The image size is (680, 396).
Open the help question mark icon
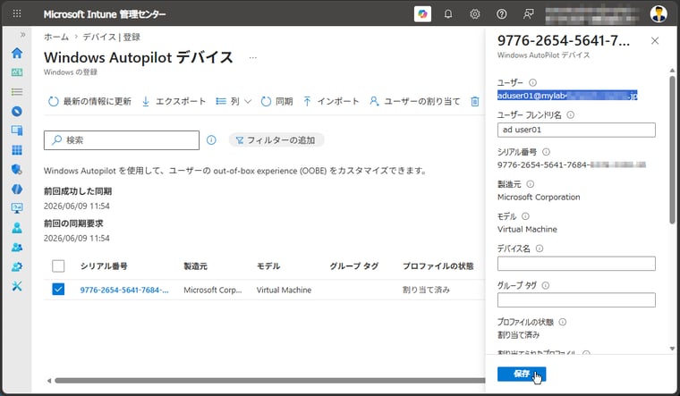[501, 14]
